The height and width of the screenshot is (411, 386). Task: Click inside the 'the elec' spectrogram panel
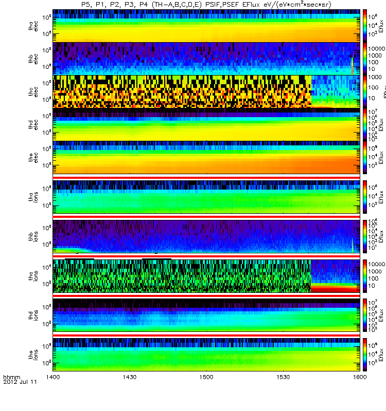point(206,158)
